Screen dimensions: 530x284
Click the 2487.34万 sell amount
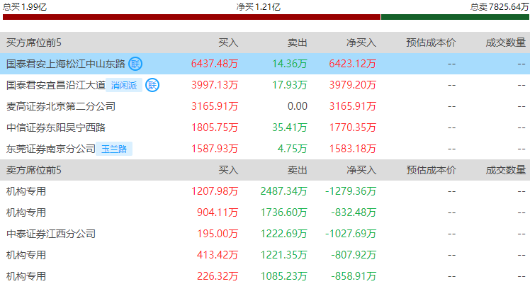point(283,191)
